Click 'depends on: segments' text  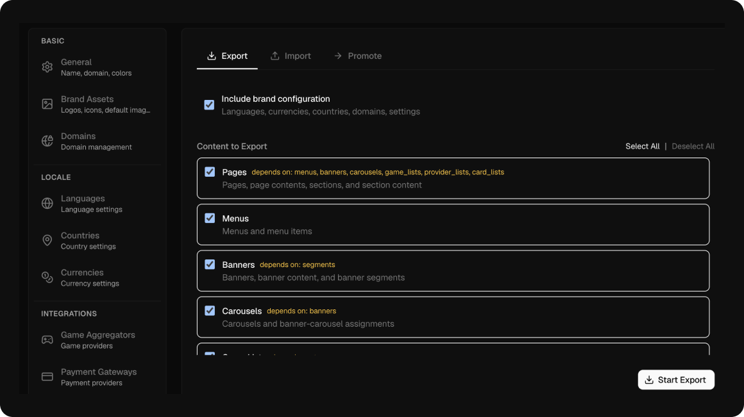tap(297, 265)
